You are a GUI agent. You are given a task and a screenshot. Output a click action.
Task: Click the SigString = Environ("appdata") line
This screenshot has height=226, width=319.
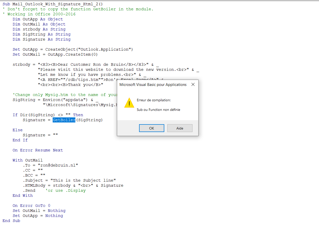pos(55,100)
